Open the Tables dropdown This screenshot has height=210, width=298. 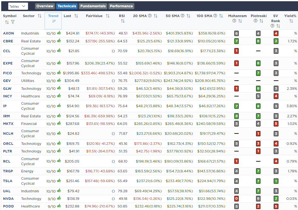[18, 6]
